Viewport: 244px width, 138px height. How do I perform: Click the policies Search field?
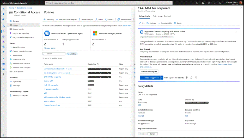(x=54, y=54)
